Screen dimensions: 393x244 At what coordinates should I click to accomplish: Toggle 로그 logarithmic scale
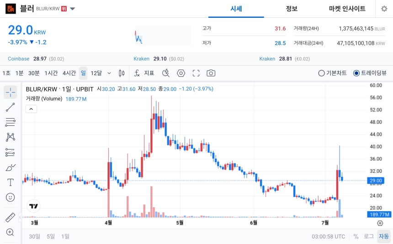click(x=369, y=237)
